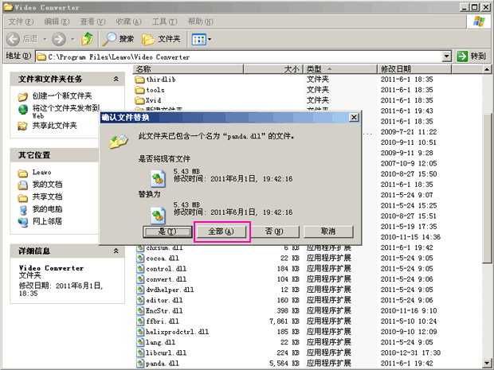Click the address bar path field
This screenshot has width=494, height=370.
coord(239,56)
